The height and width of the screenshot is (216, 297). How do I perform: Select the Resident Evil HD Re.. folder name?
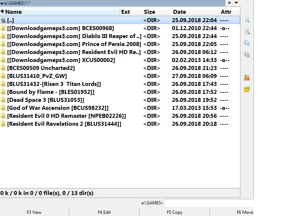point(74,52)
